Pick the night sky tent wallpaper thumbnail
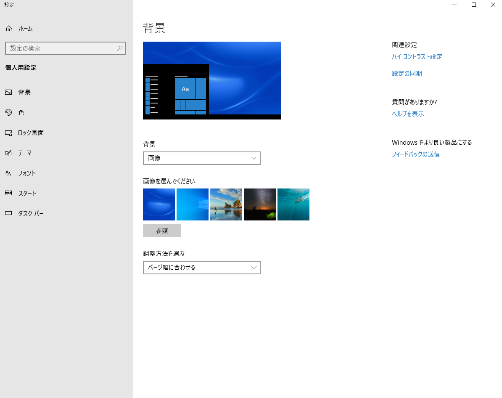This screenshot has width=502, height=398. (260, 204)
